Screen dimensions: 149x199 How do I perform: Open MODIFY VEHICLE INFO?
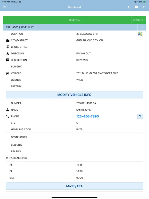[x=74, y=95]
